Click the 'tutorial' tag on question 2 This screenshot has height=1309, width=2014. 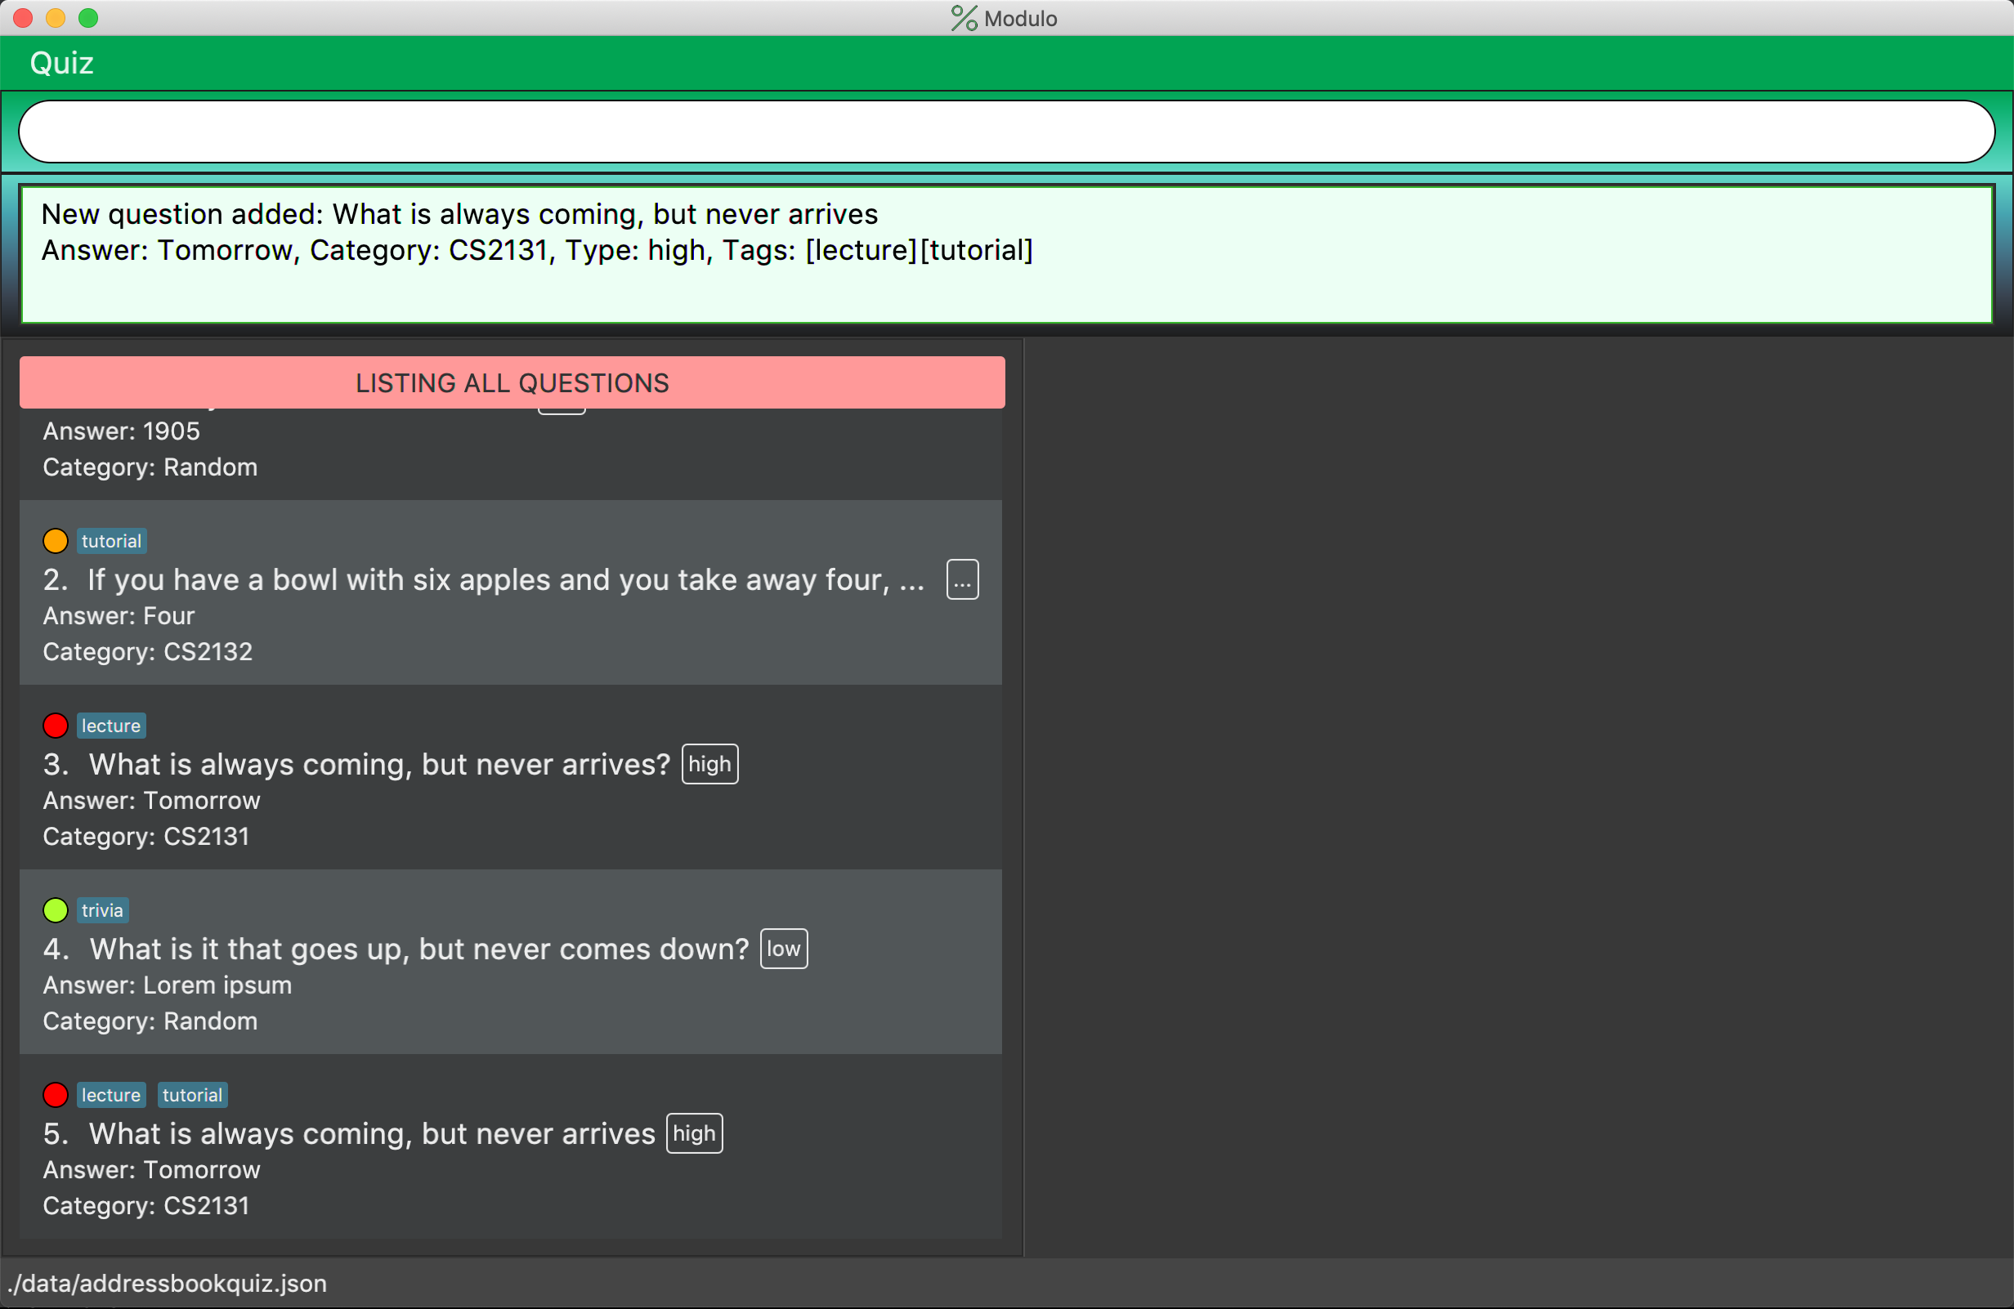click(111, 541)
